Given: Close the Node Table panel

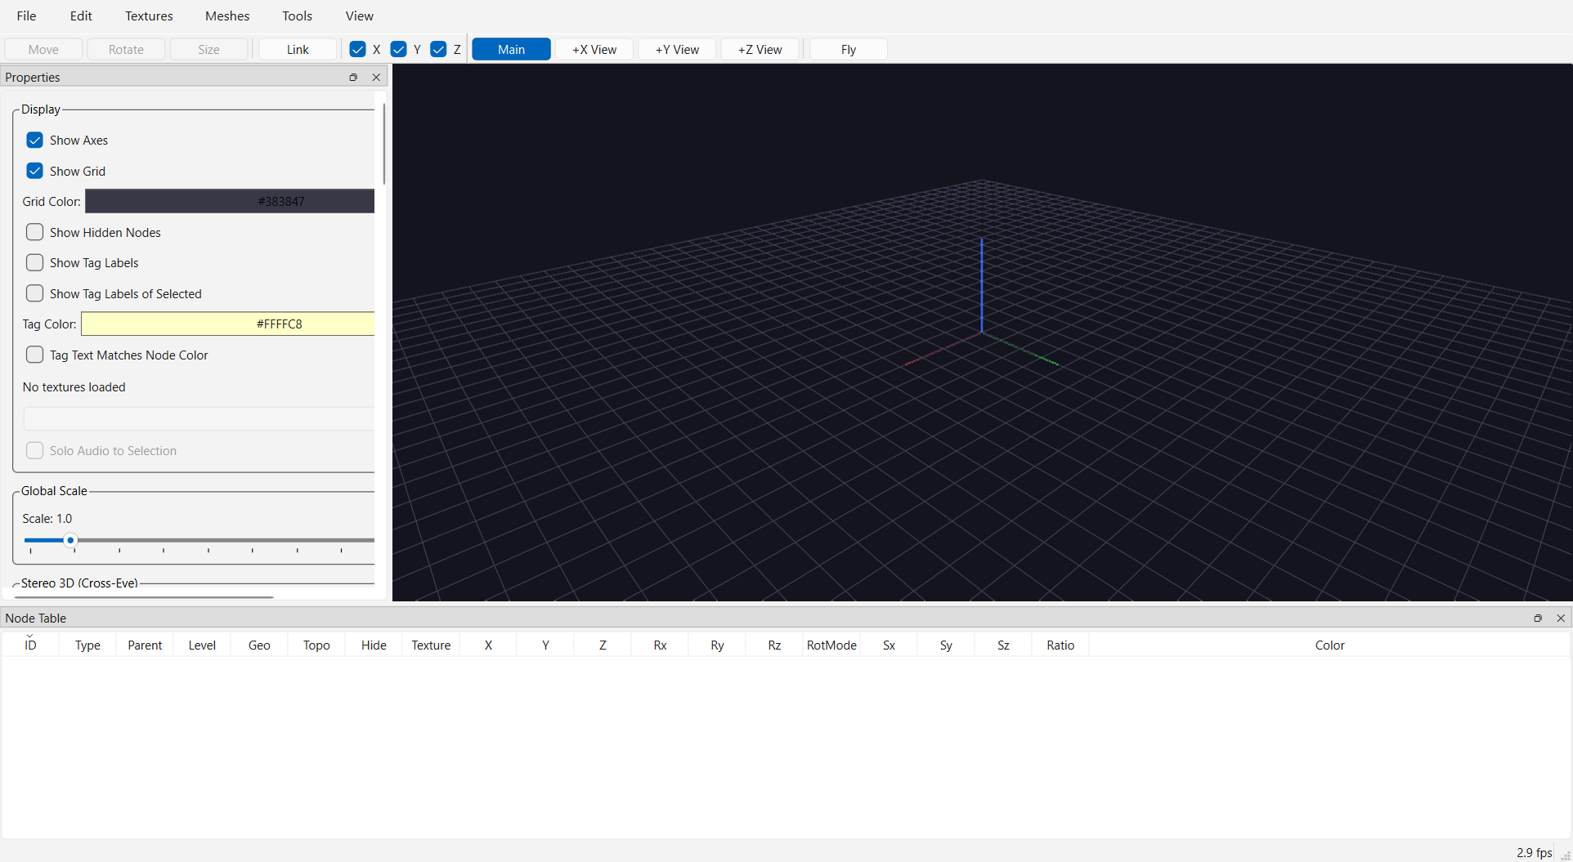Looking at the screenshot, I should [1561, 618].
